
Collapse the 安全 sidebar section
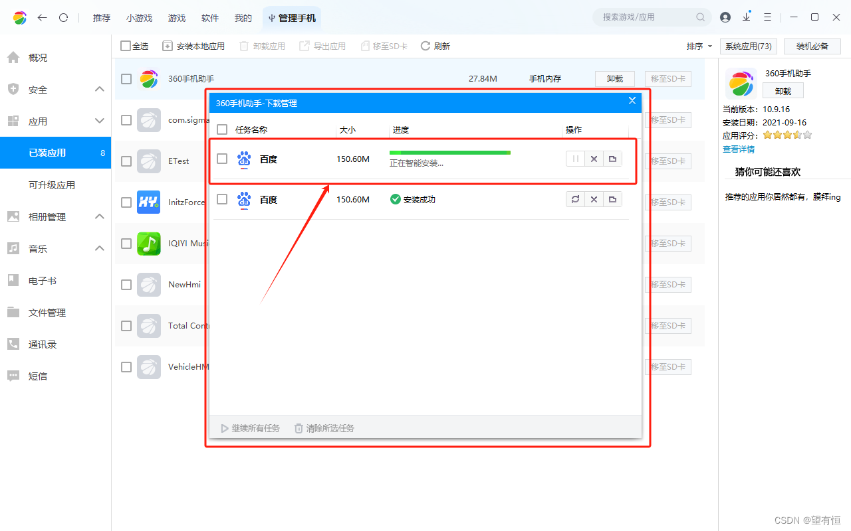pos(100,90)
